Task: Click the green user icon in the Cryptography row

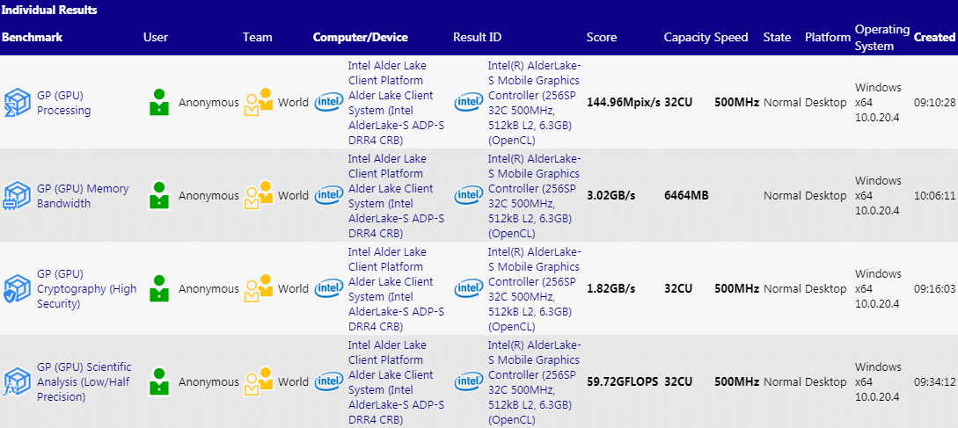Action: click(159, 289)
